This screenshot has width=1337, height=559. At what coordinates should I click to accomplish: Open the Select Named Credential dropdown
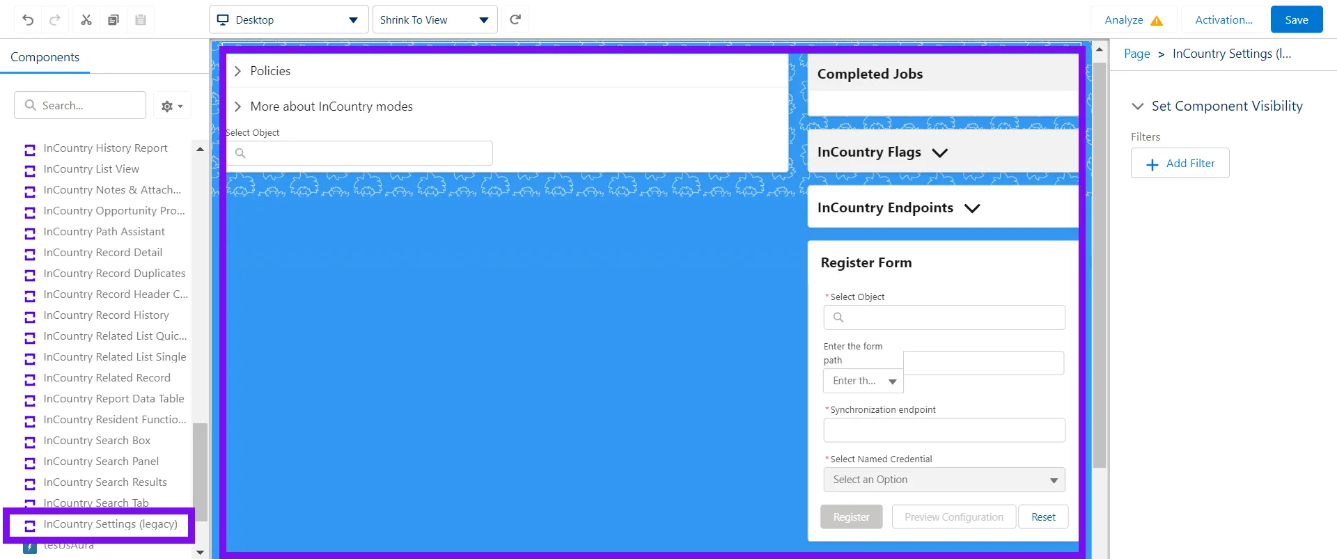[x=944, y=480]
